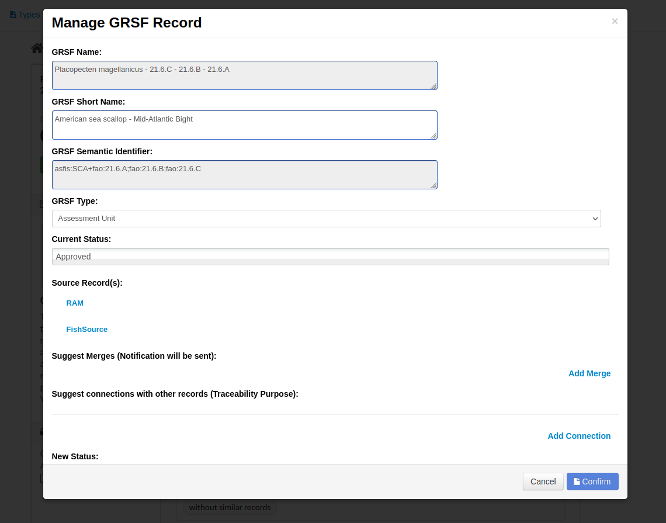The image size is (666, 523).
Task: Click the GRSF Short Name resize grip
Action: pyautogui.click(x=433, y=136)
